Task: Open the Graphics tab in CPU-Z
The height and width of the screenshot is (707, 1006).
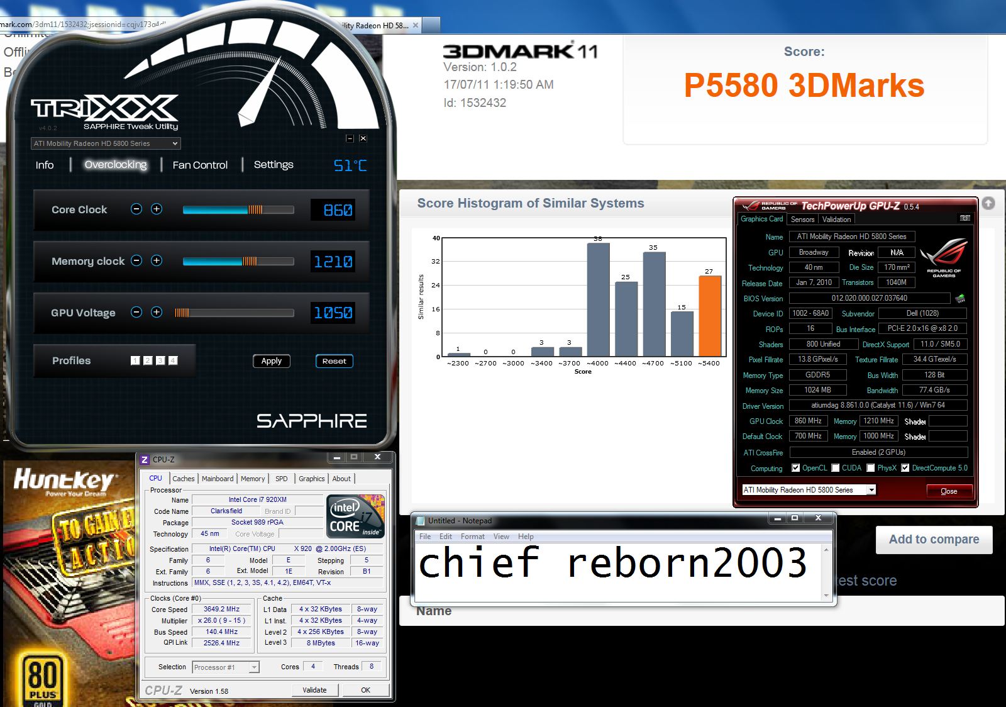Action: click(x=312, y=479)
